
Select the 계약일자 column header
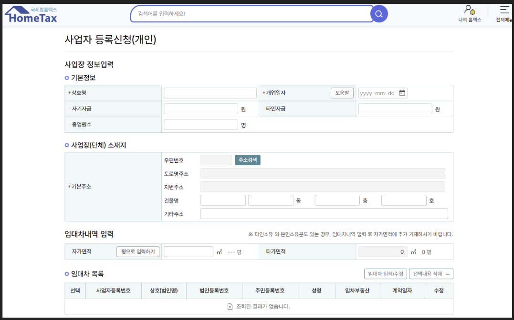401,290
